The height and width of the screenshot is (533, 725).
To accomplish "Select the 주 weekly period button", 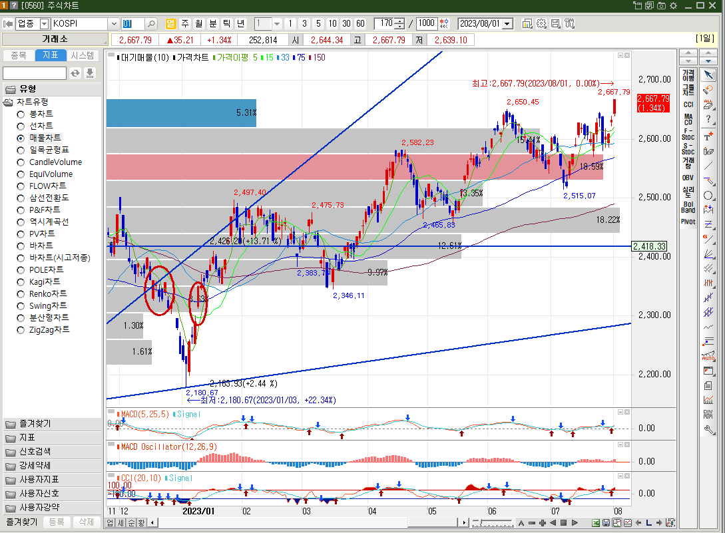I will click(x=185, y=23).
